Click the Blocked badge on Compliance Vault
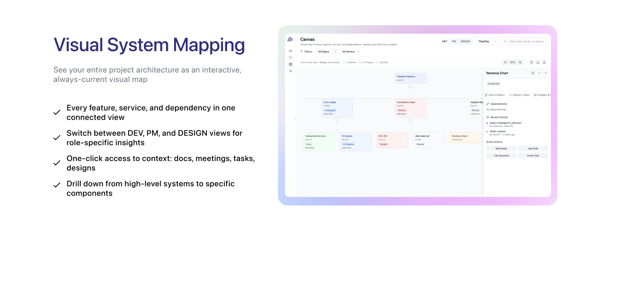The height and width of the screenshot is (286, 621). pyautogui.click(x=402, y=110)
